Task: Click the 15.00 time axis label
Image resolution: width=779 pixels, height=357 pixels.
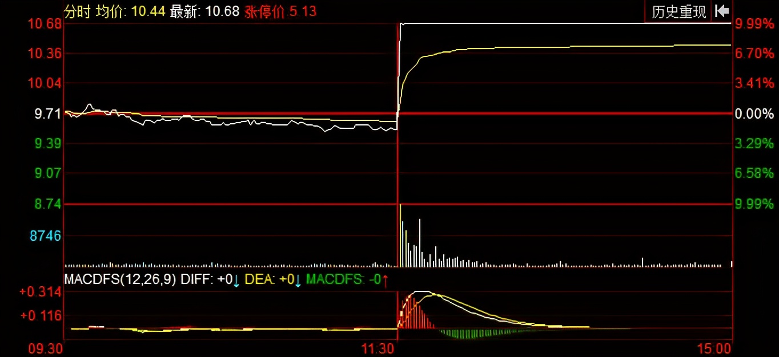Action: coord(714,348)
